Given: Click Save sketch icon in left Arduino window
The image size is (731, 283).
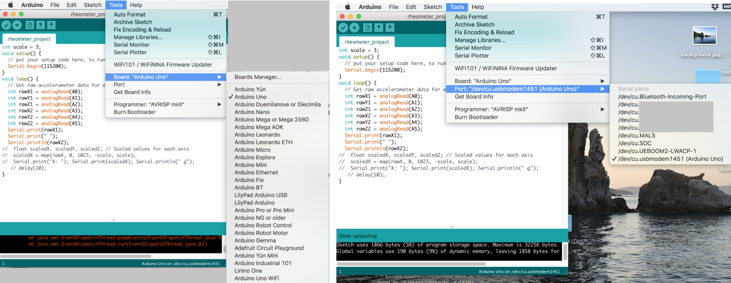Looking at the screenshot, I should 51,25.
